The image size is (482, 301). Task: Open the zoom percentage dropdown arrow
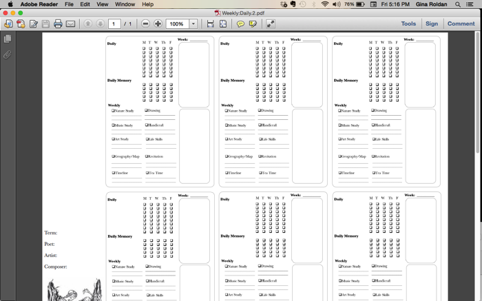(193, 23)
